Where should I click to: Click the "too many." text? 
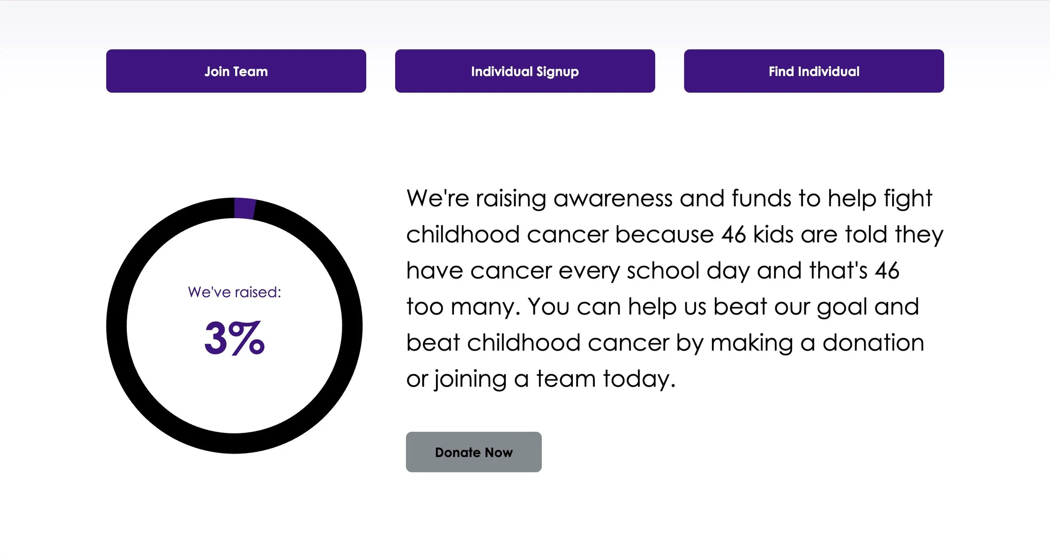click(463, 307)
